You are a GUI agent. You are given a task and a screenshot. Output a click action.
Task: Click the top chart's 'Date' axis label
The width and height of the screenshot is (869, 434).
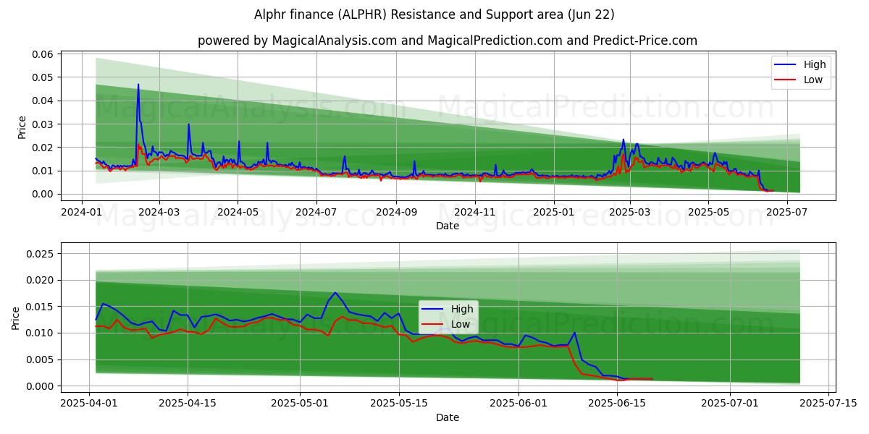pos(448,226)
